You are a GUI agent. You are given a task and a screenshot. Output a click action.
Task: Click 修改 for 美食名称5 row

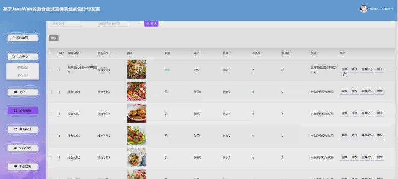[355, 157]
